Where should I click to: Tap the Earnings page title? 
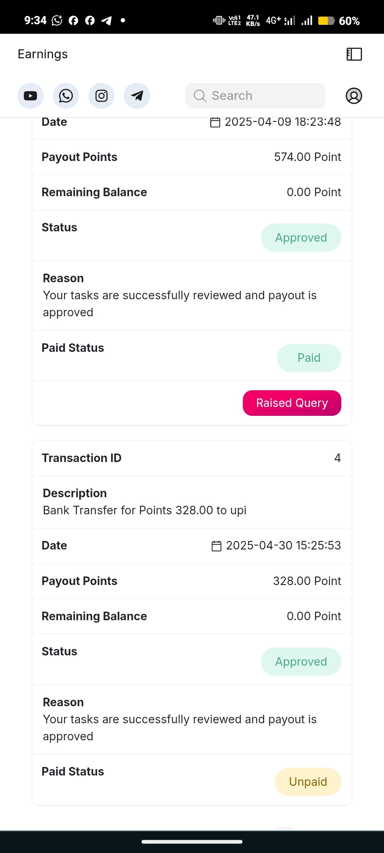(43, 54)
